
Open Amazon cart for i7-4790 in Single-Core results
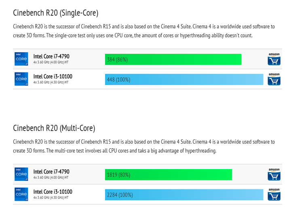coord(274,59)
